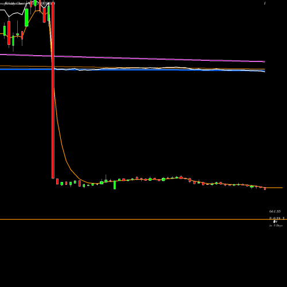Click the long green candlestick on the flat section
Viewport: 287px width, 287px height.
[115, 185]
